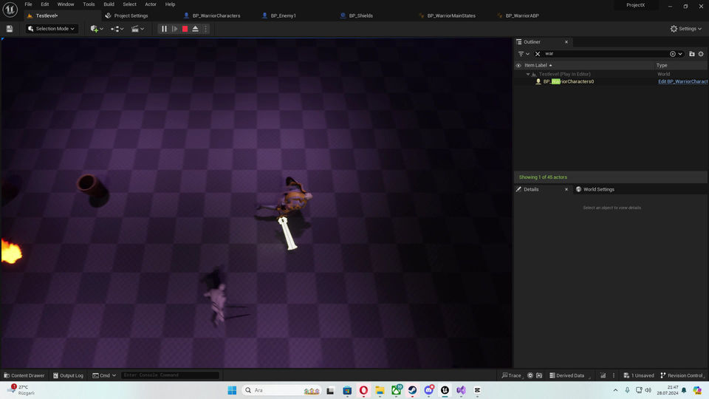Open the Build menu
Screen dimensions: 709x399
coord(109,4)
